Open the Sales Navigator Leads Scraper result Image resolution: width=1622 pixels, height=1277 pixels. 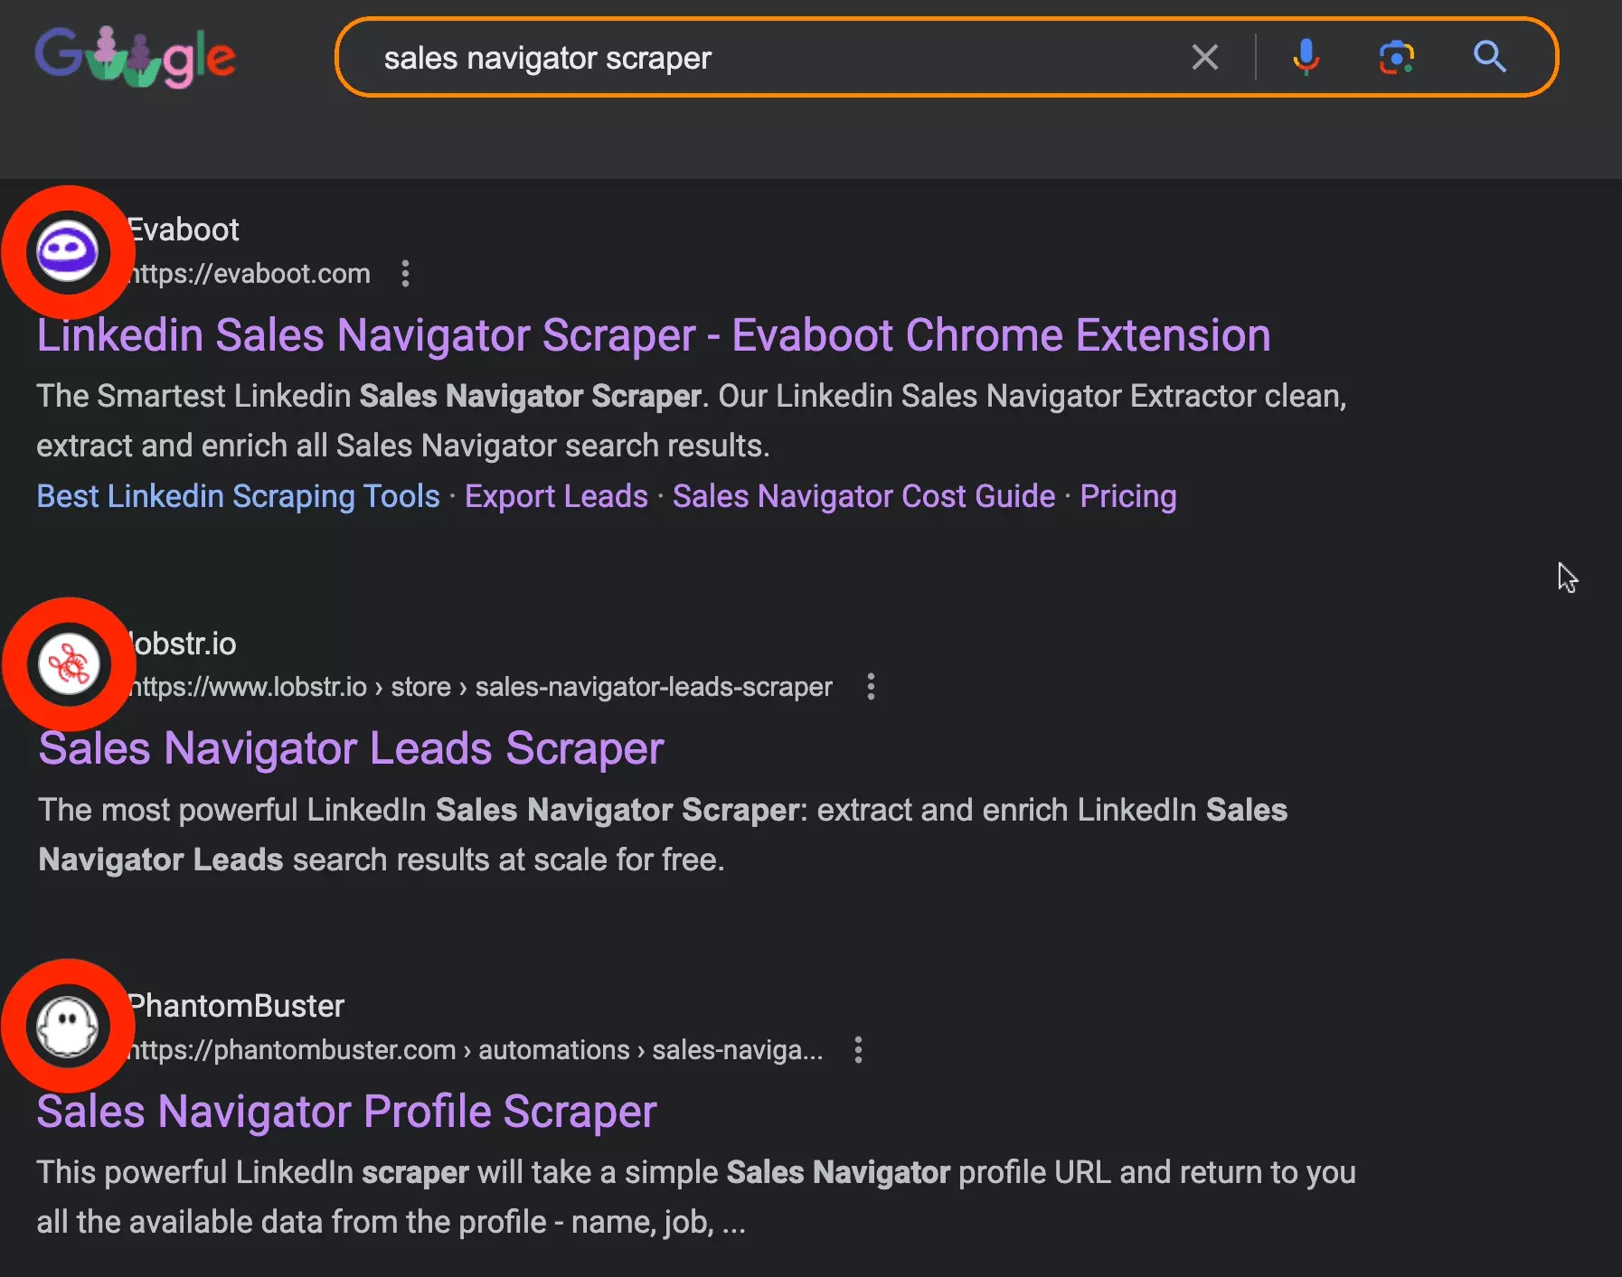(350, 748)
